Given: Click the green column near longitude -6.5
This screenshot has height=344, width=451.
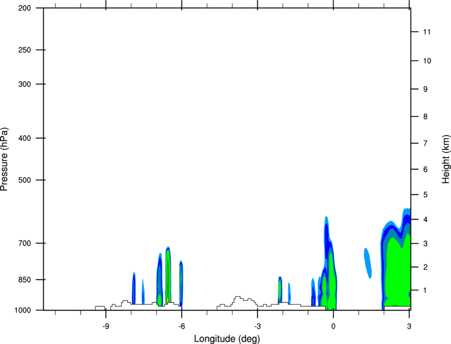Looking at the screenshot, I should (x=168, y=275).
